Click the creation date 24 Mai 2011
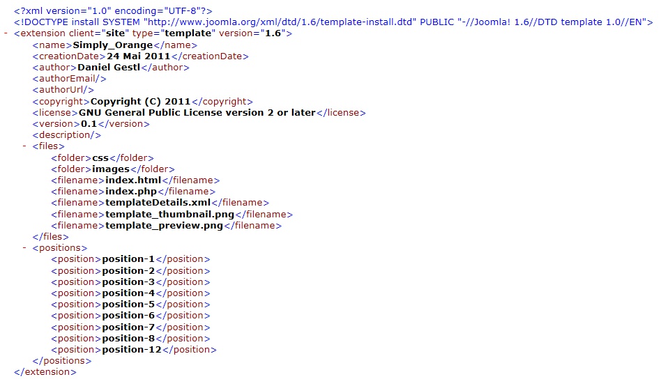Image resolution: width=661 pixels, height=386 pixels. pos(138,56)
